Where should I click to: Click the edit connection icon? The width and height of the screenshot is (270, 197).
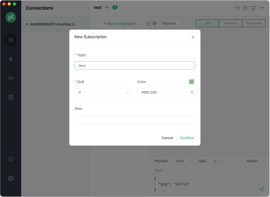(246, 8)
